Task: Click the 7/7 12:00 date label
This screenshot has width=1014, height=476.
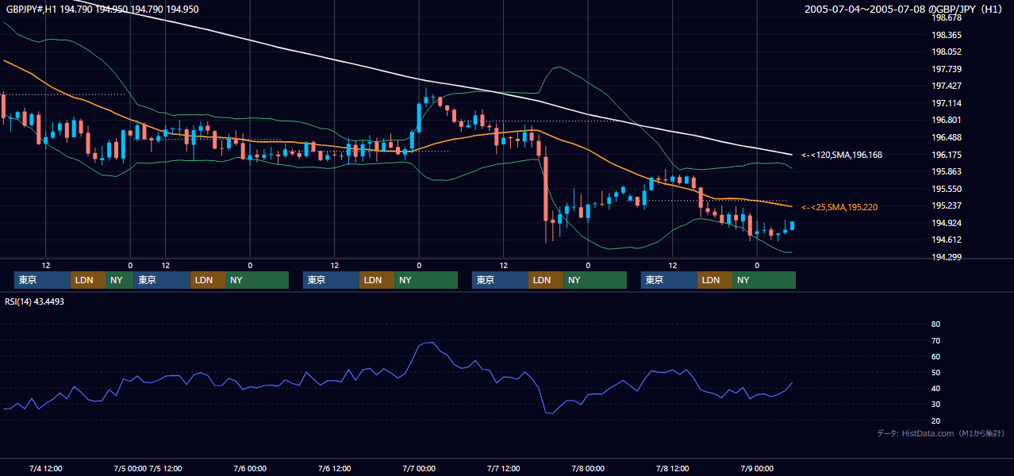Action: pyautogui.click(x=504, y=468)
